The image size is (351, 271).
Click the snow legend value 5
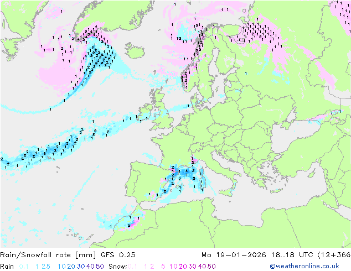click(163, 267)
